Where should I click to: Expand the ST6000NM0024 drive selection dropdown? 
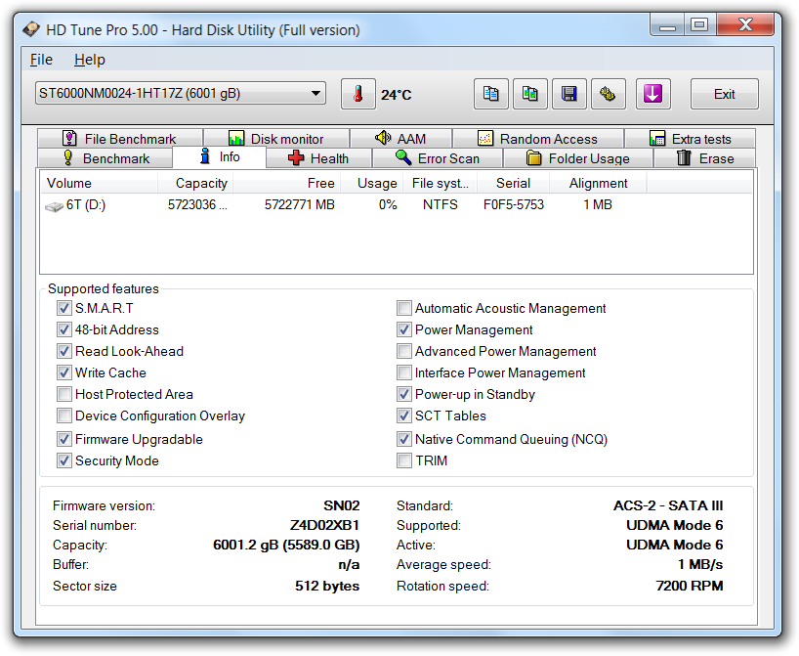(x=180, y=94)
